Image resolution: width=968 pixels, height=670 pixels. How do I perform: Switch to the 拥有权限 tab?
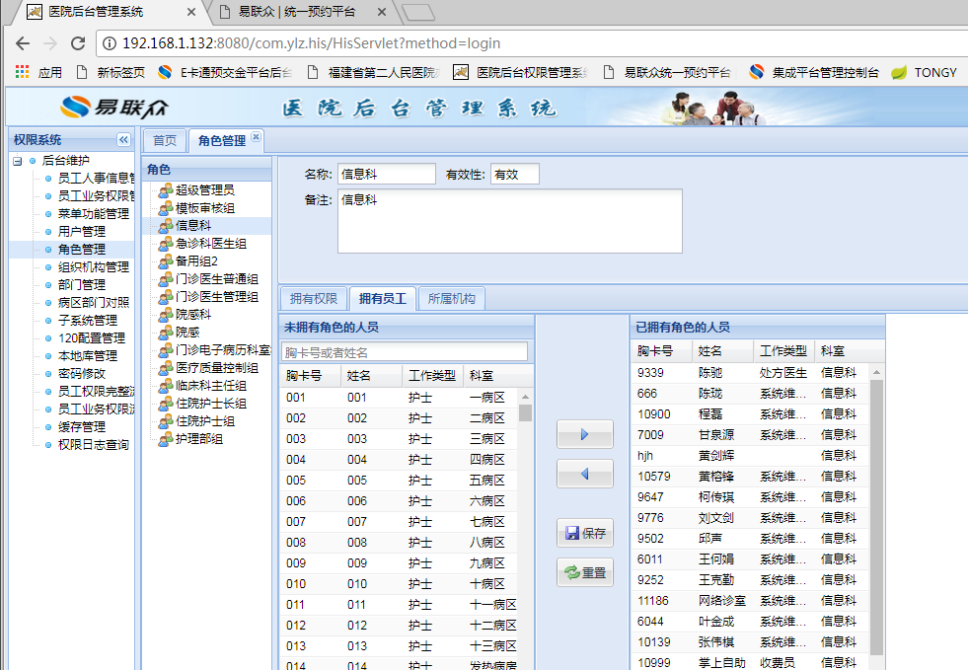(x=314, y=299)
